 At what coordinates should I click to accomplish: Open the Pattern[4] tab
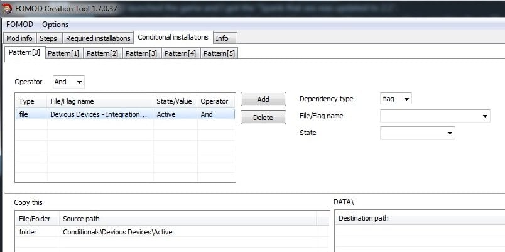(180, 53)
